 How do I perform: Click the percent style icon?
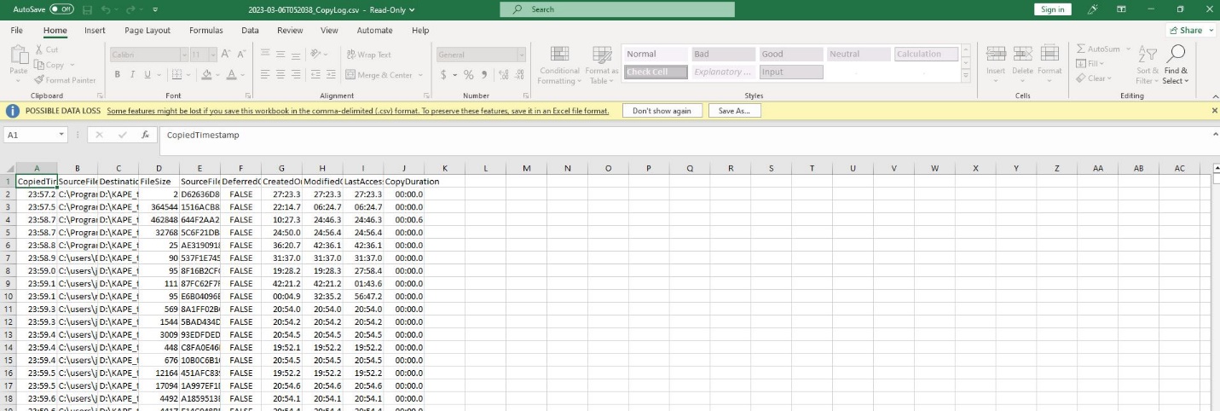pyautogui.click(x=468, y=75)
